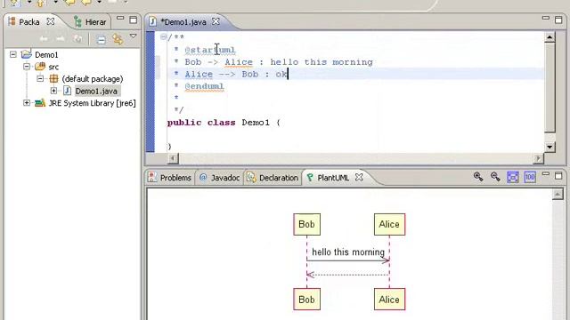
Task: Open the Package Explorer view menu
Action: 133,36
